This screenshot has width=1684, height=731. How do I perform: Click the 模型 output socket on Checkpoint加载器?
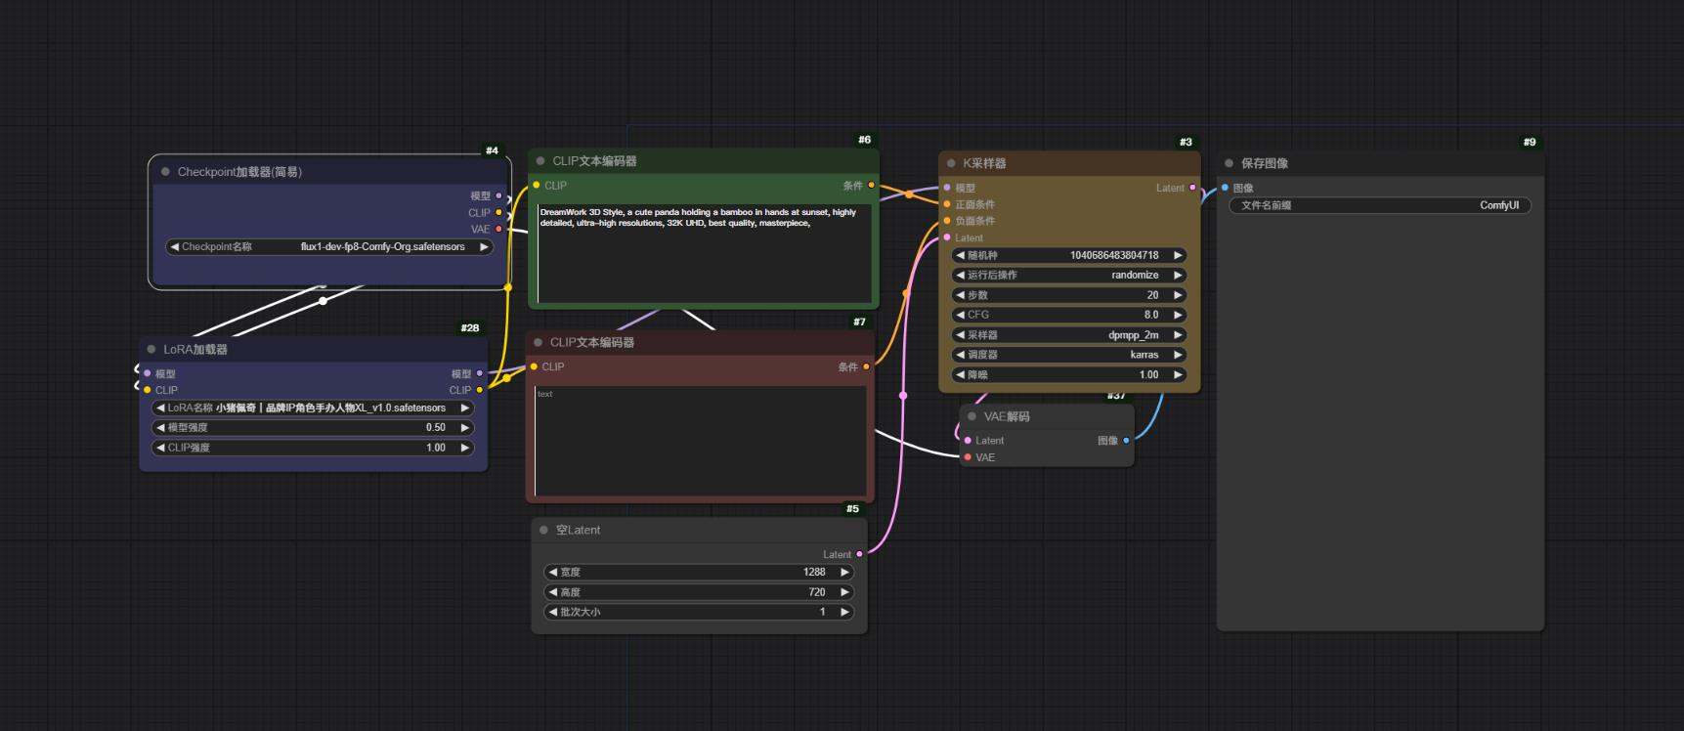click(x=498, y=195)
